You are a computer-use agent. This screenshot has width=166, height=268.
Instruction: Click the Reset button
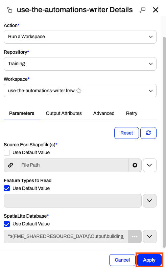click(x=126, y=133)
